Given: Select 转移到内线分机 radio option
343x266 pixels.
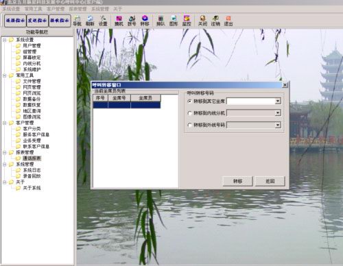Looking at the screenshot, I should pos(189,113).
